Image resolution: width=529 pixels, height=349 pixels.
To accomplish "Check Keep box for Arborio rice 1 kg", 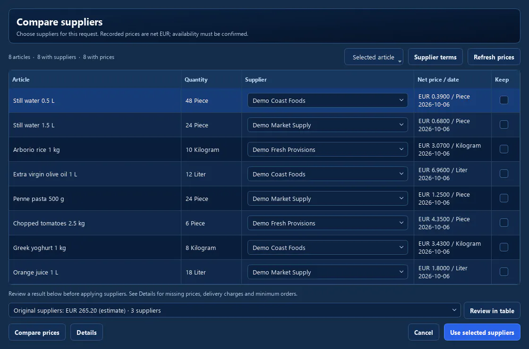I will coord(503,149).
